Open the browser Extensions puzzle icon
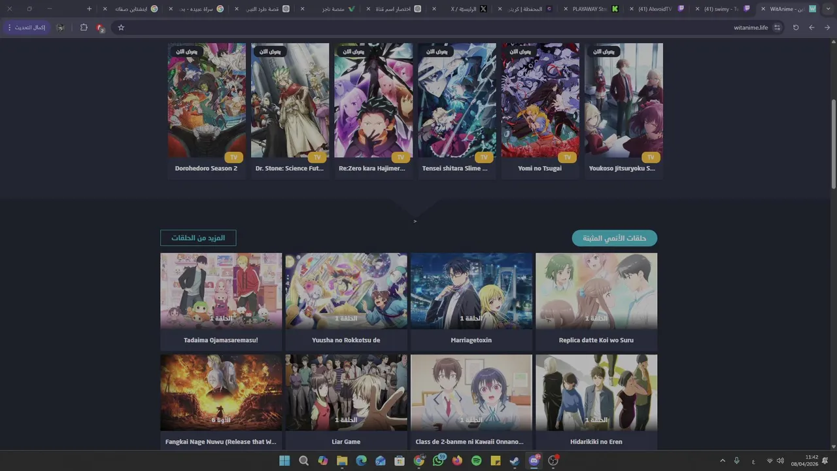 click(84, 27)
